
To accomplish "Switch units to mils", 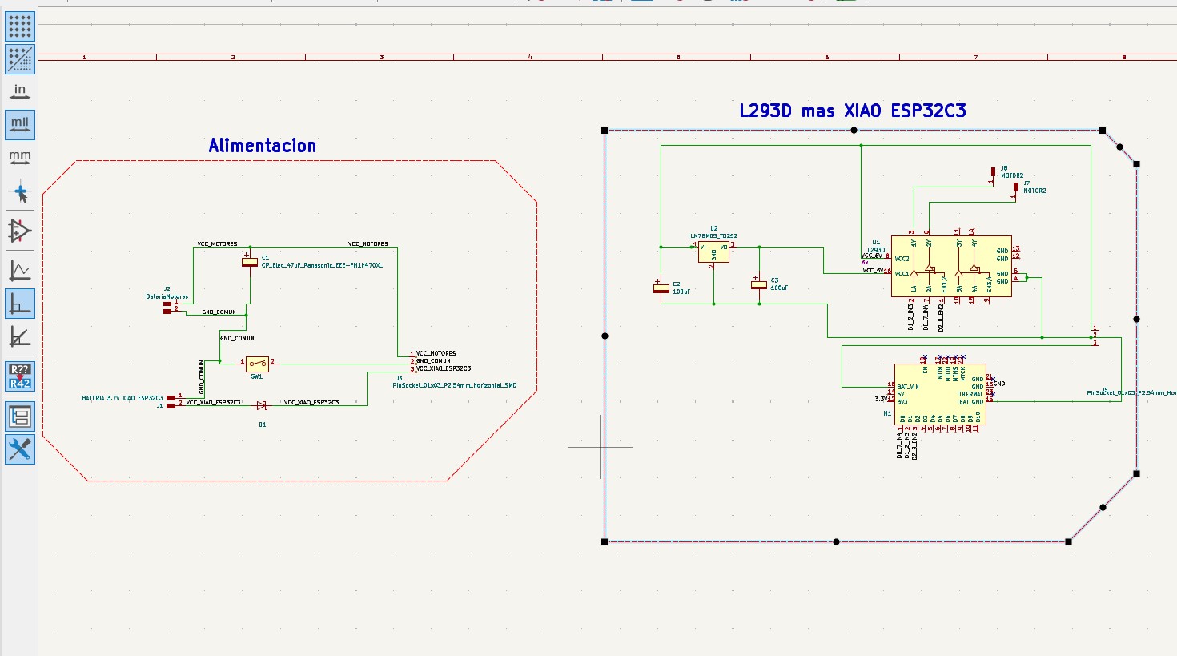I will [x=20, y=125].
